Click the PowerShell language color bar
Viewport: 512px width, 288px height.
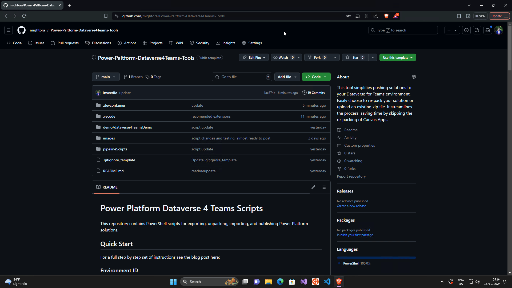click(x=376, y=257)
